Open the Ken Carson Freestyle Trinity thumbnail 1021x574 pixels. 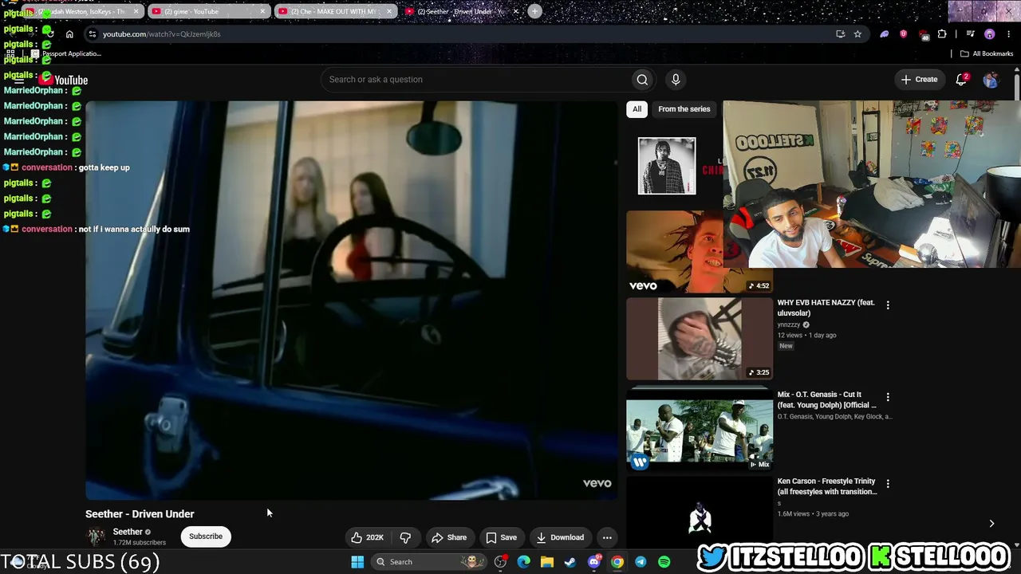click(700, 517)
